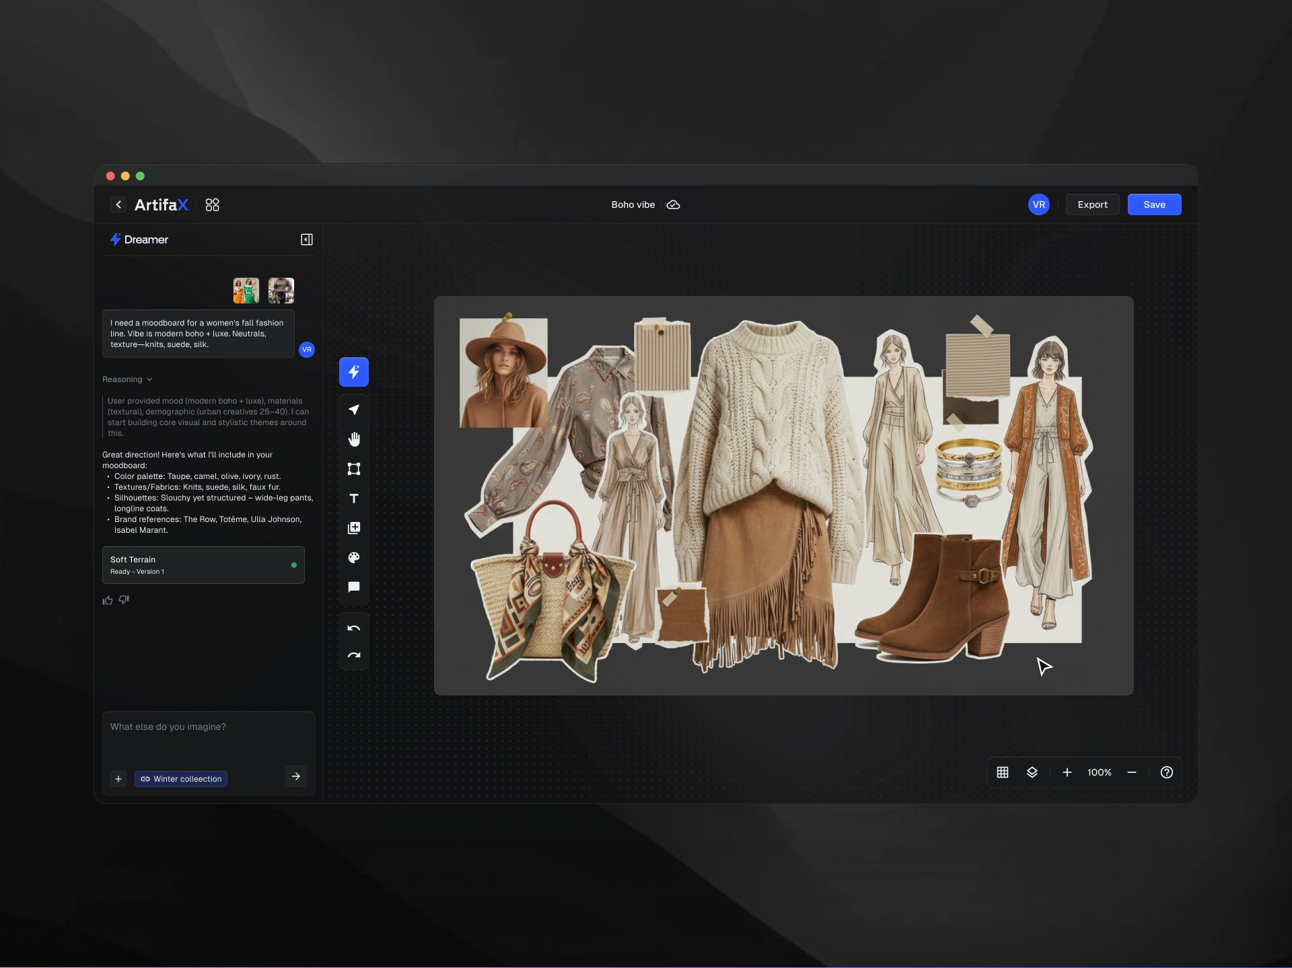Image resolution: width=1292 pixels, height=968 pixels.
Task: Activate the hand pan tool
Action: (353, 439)
